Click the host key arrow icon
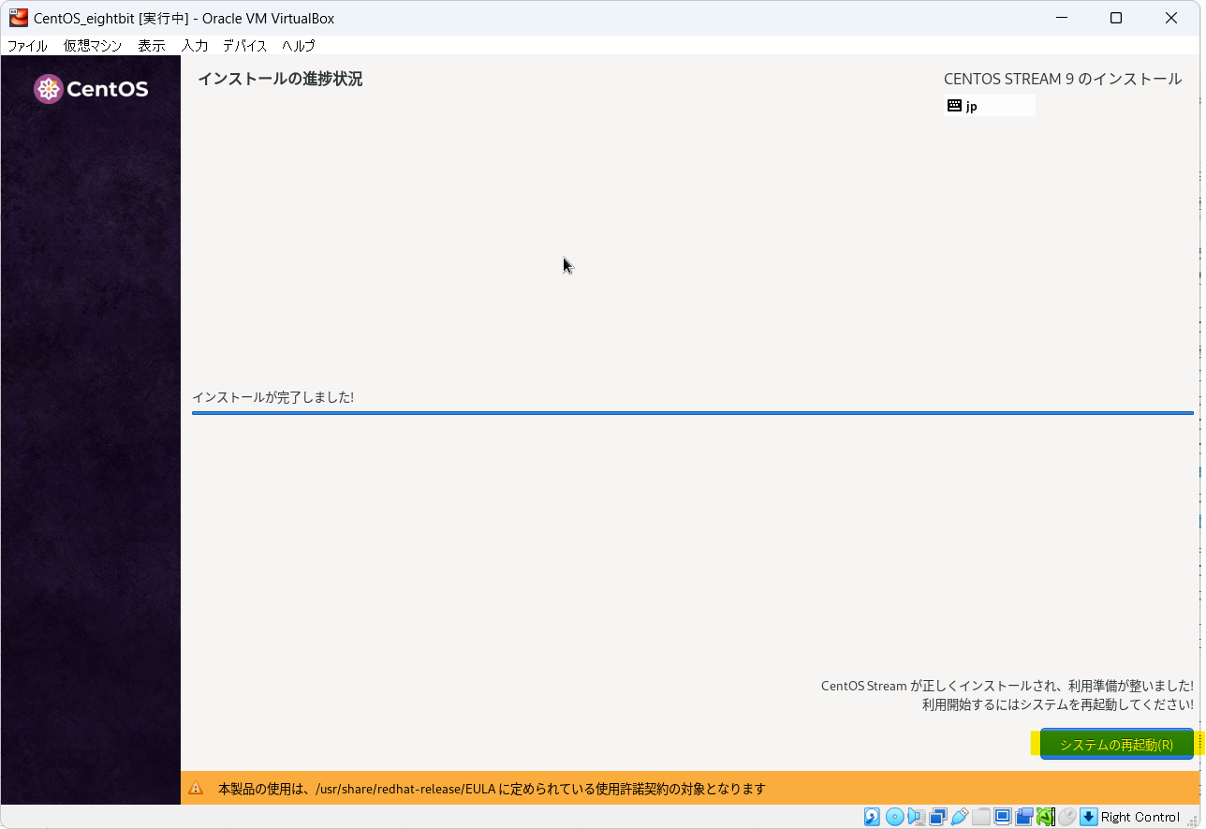1206x829 pixels. click(1089, 817)
